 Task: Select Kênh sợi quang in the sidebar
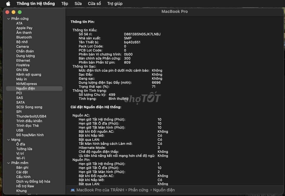click(29, 75)
